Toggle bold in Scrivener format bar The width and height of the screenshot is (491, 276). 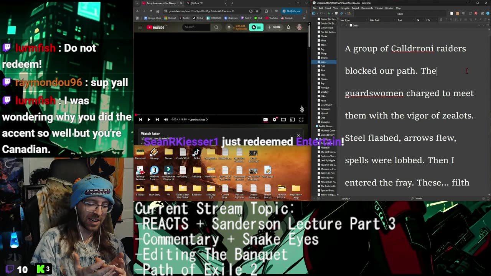(x=441, y=20)
